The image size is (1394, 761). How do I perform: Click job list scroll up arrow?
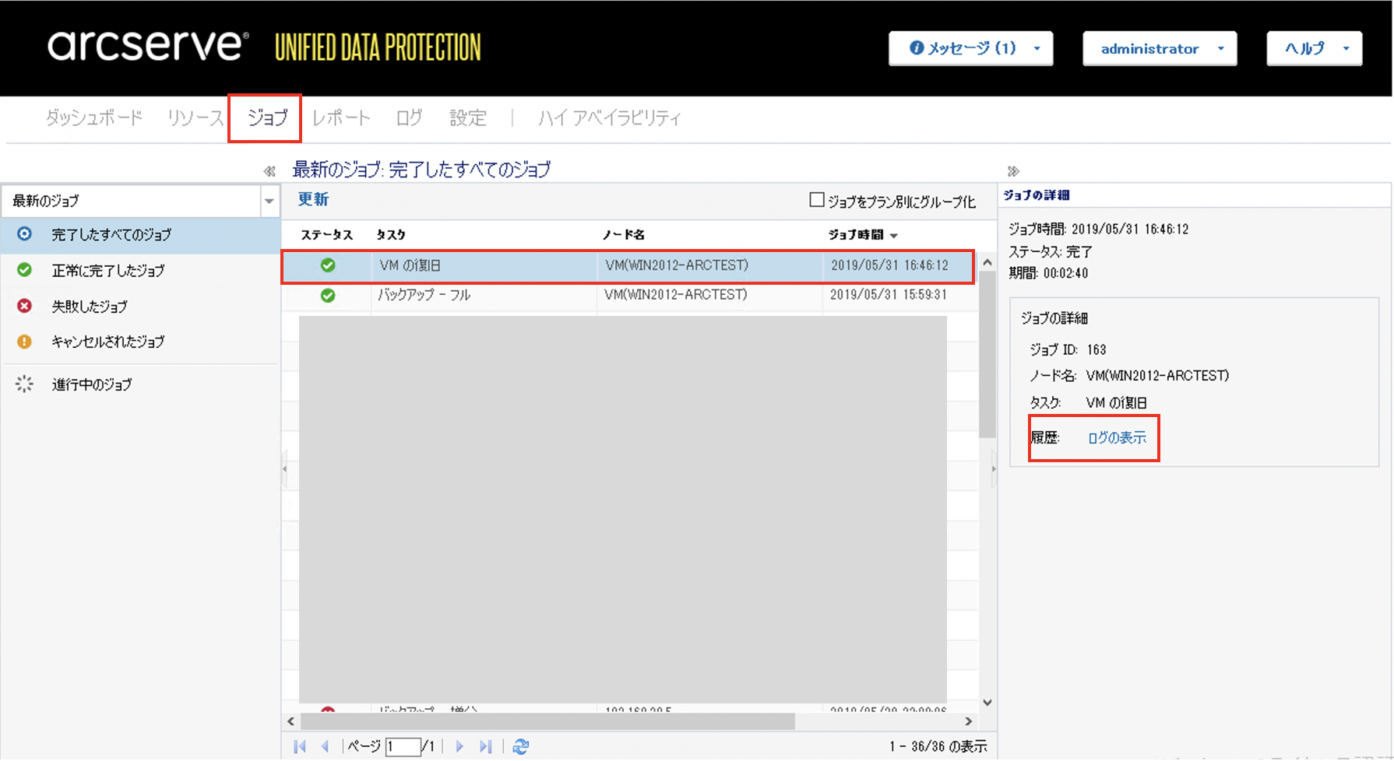coord(987,263)
